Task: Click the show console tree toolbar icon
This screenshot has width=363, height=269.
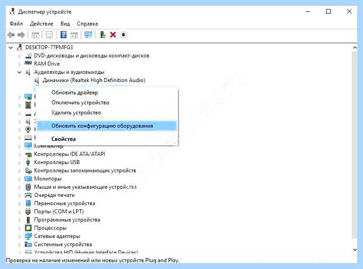Action: (35, 35)
